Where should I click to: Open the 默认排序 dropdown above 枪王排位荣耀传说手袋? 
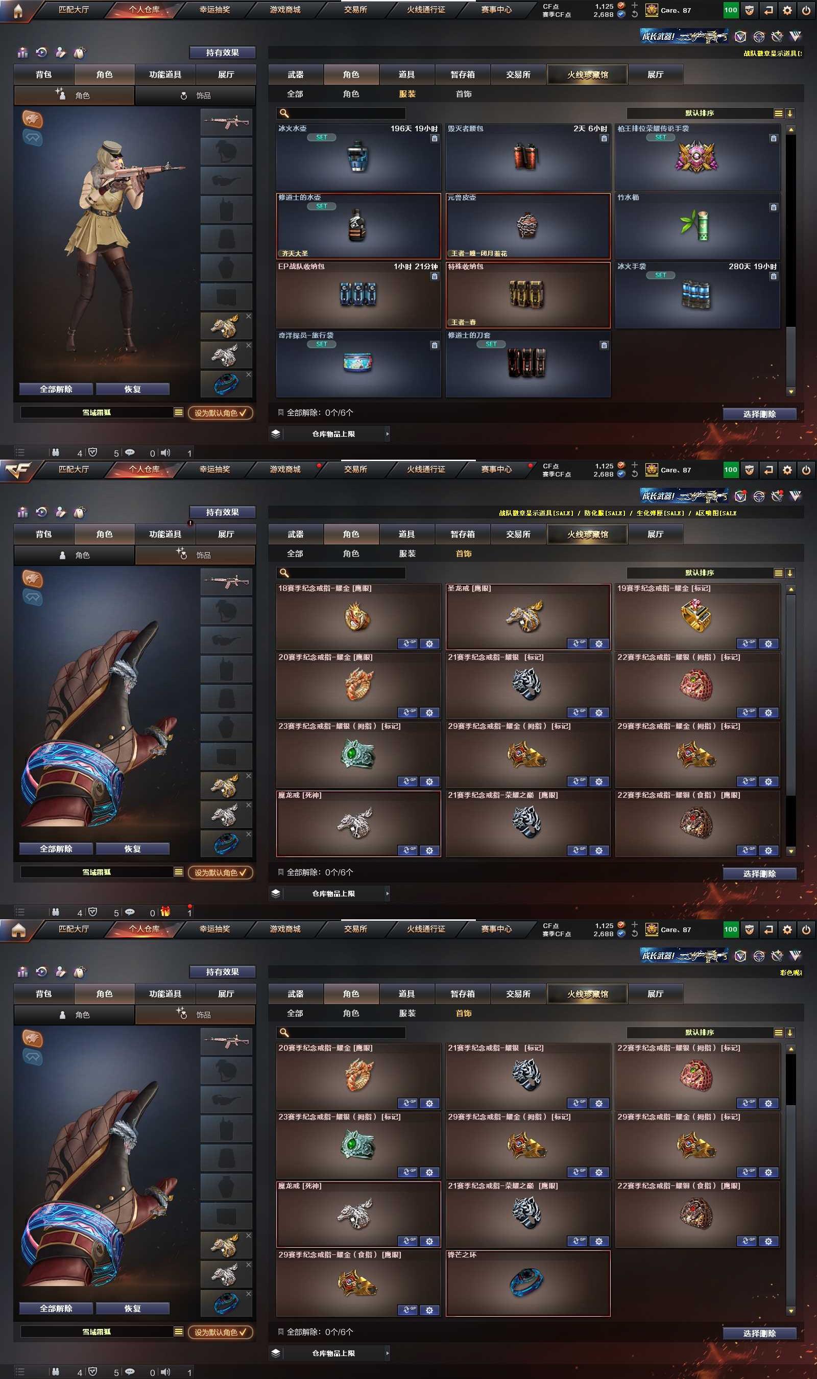700,113
